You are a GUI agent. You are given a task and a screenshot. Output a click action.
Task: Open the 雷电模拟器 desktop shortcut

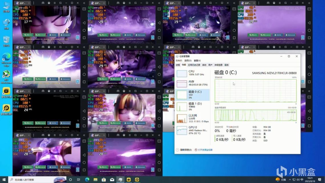[x=7, y=110]
